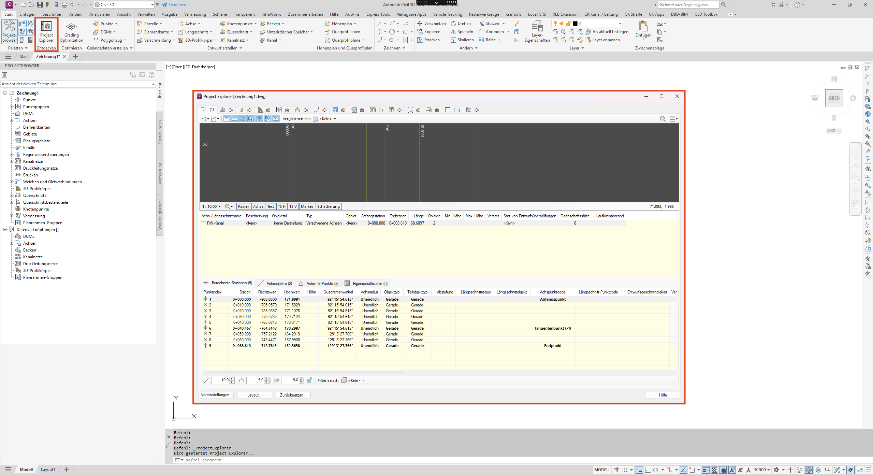Open the Beschriften ribbon tab
Screen dimensions: 873x475
point(52,14)
